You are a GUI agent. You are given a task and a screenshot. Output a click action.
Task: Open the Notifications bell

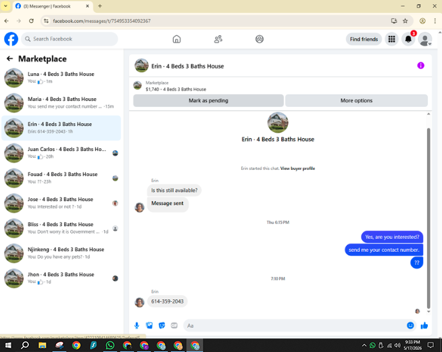[x=408, y=39]
